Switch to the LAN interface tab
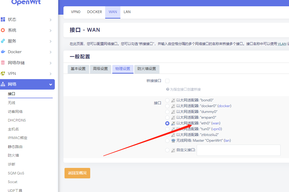The height and width of the screenshot is (192, 289). click(x=127, y=12)
